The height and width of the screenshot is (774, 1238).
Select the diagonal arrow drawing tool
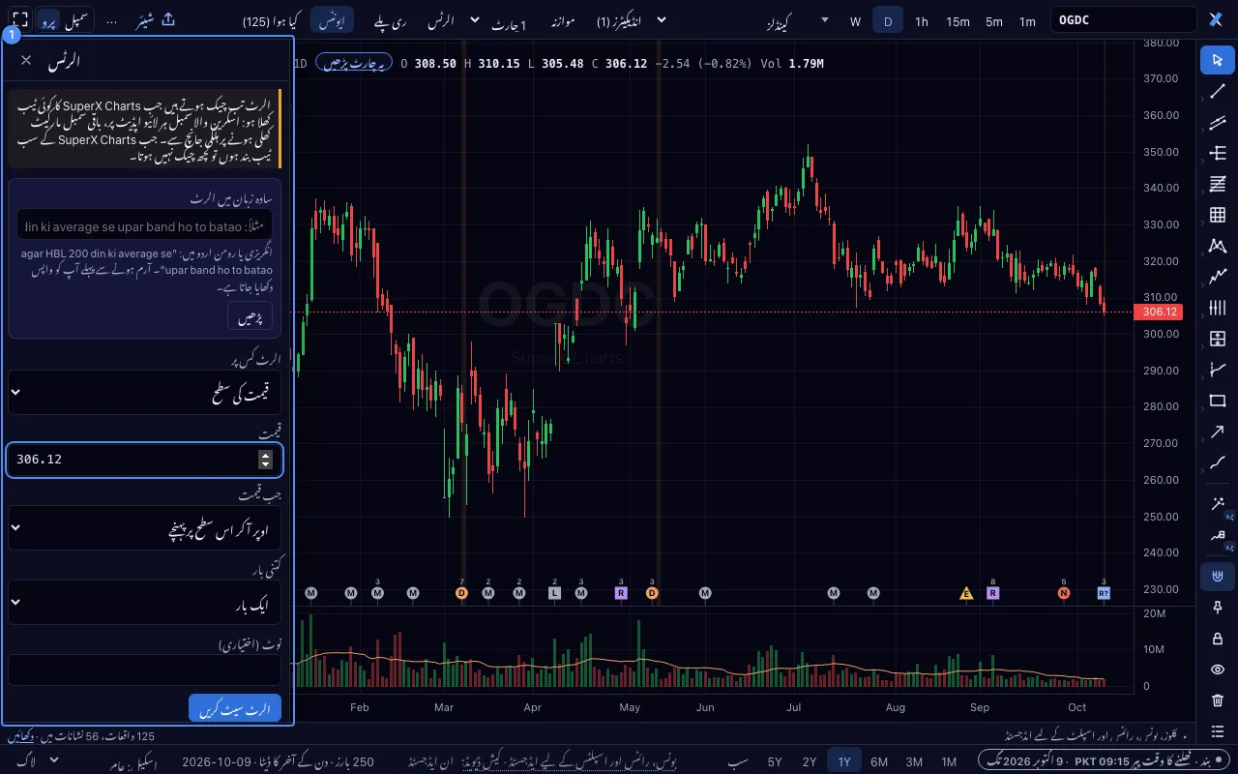tap(1217, 432)
